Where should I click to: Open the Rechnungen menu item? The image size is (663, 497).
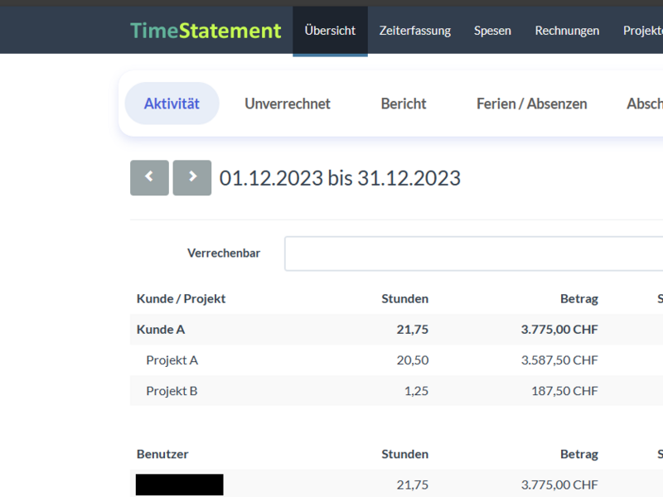click(567, 31)
